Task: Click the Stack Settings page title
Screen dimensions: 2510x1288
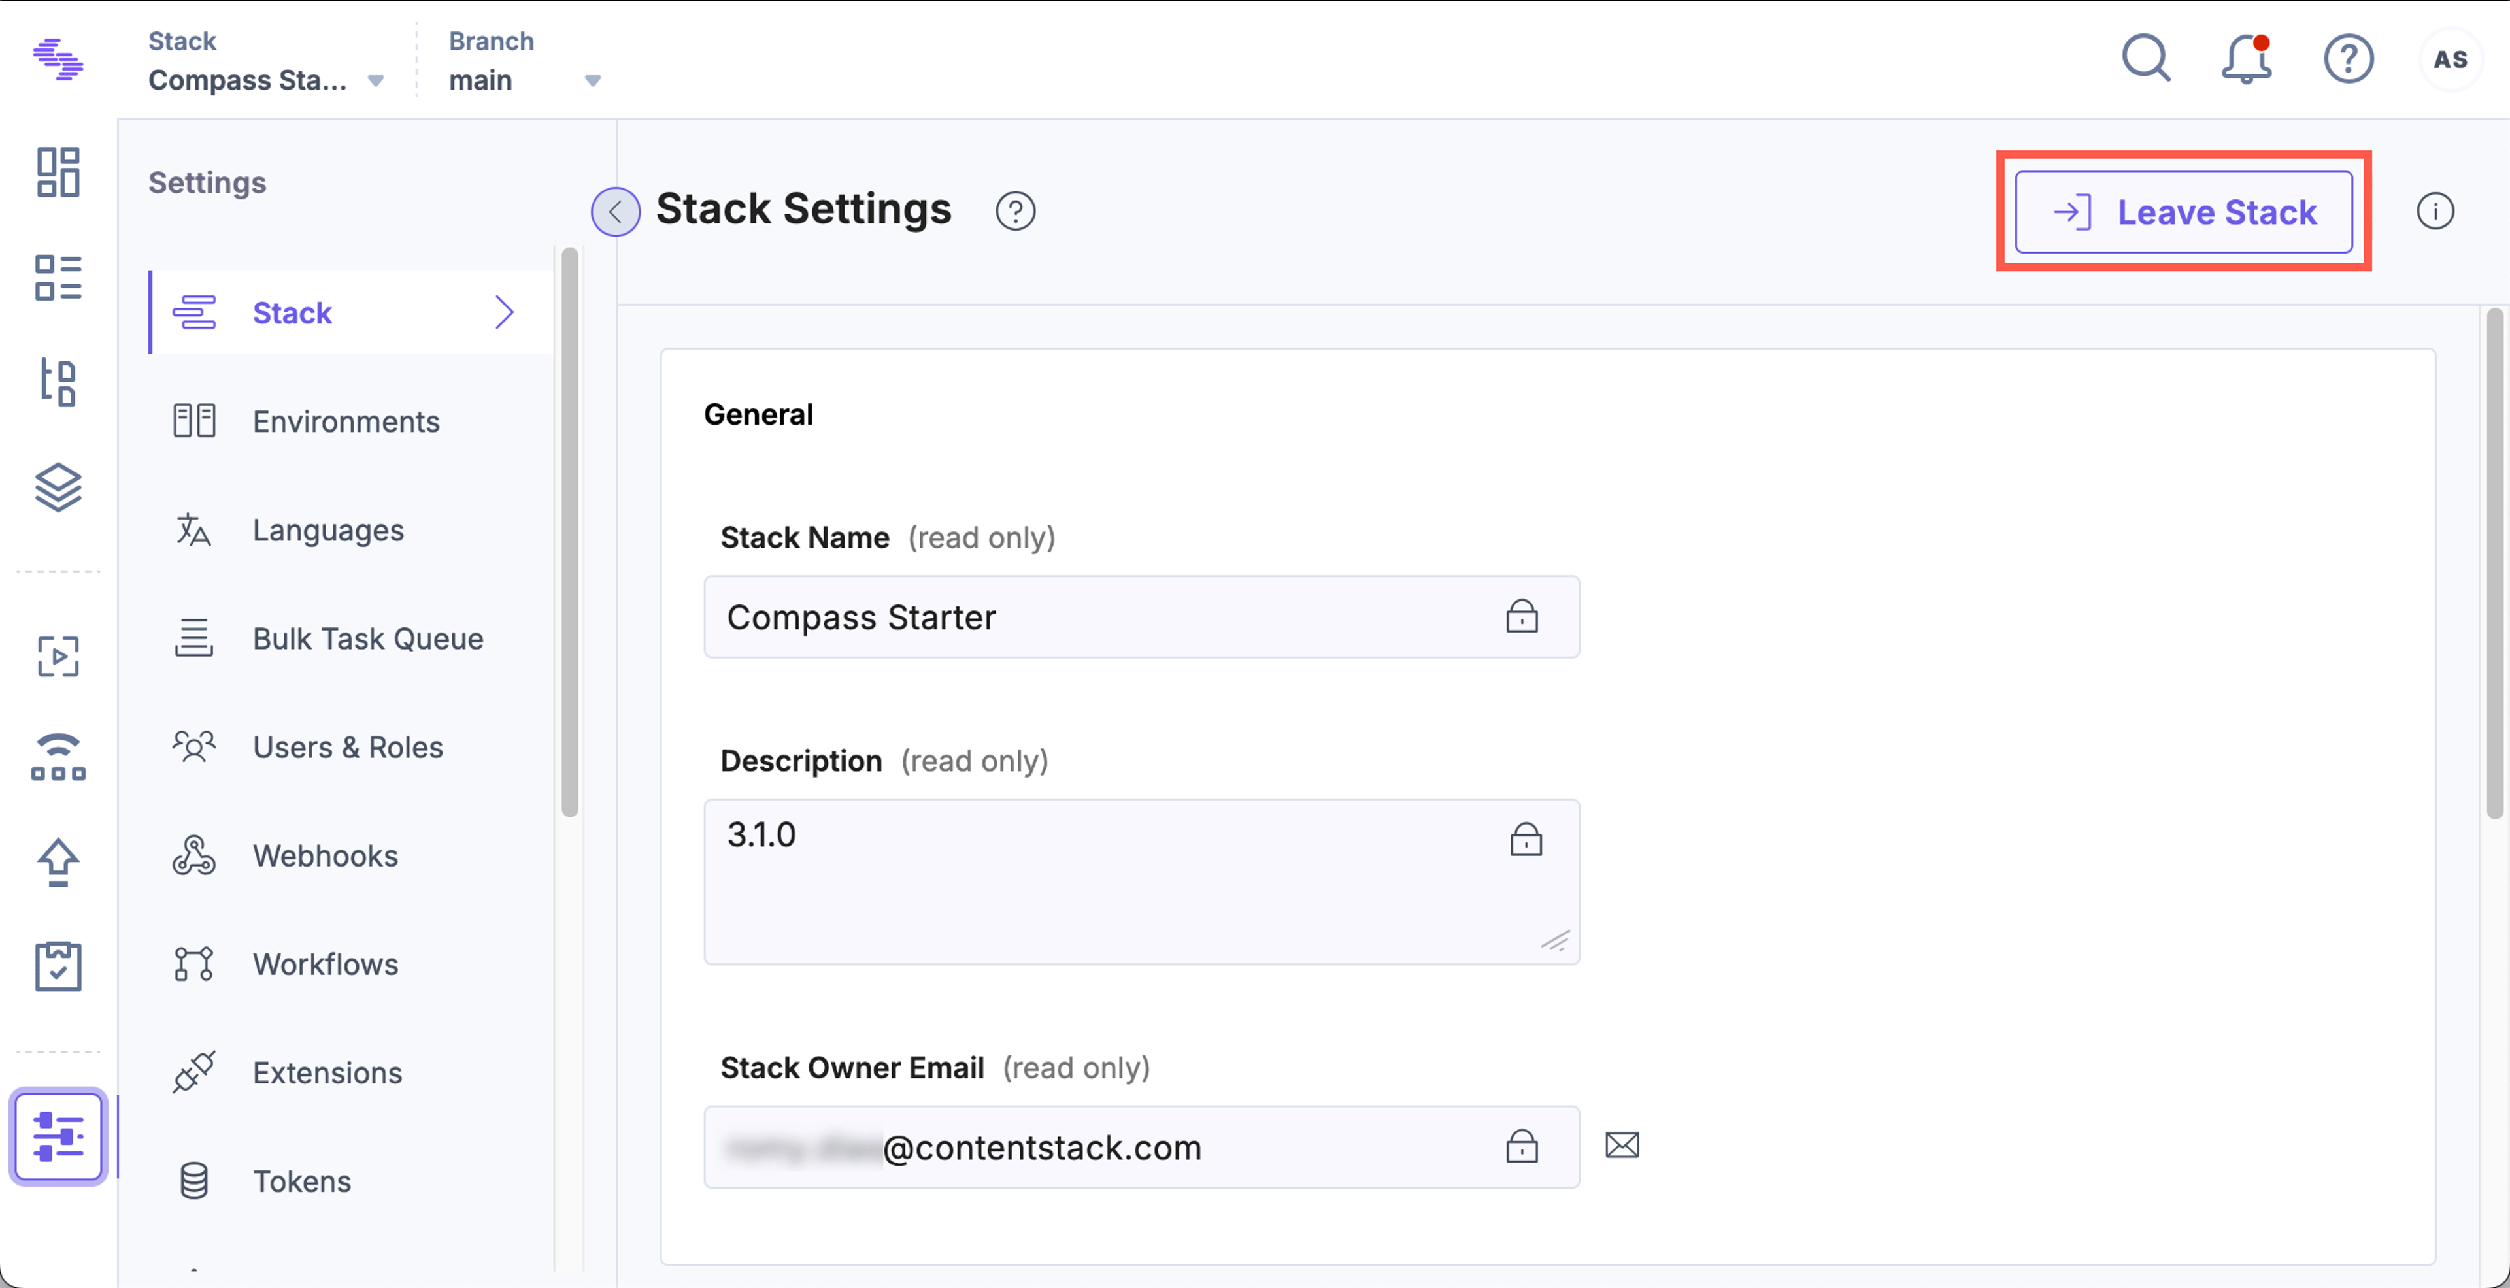Action: point(803,208)
